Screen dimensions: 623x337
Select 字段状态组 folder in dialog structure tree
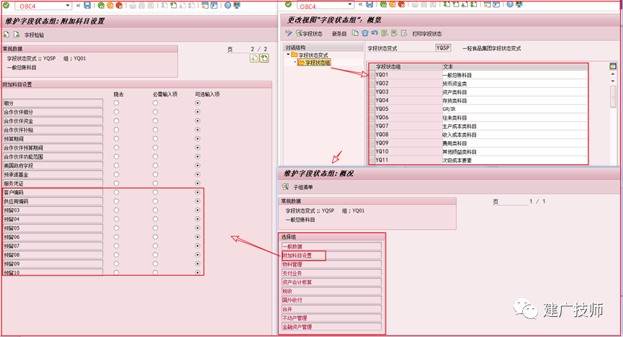point(314,63)
